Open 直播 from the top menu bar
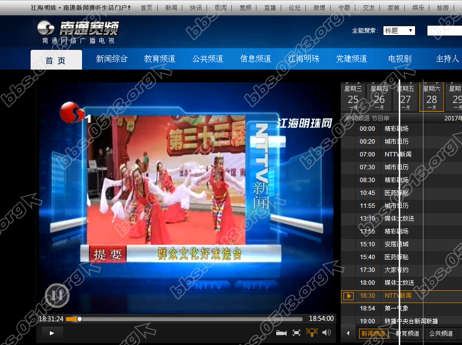The image size is (462, 345). (x=270, y=8)
